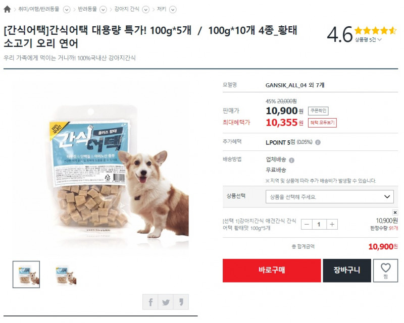Increase quantity with plus button
Screen dimensions: 404x323
click(332, 225)
